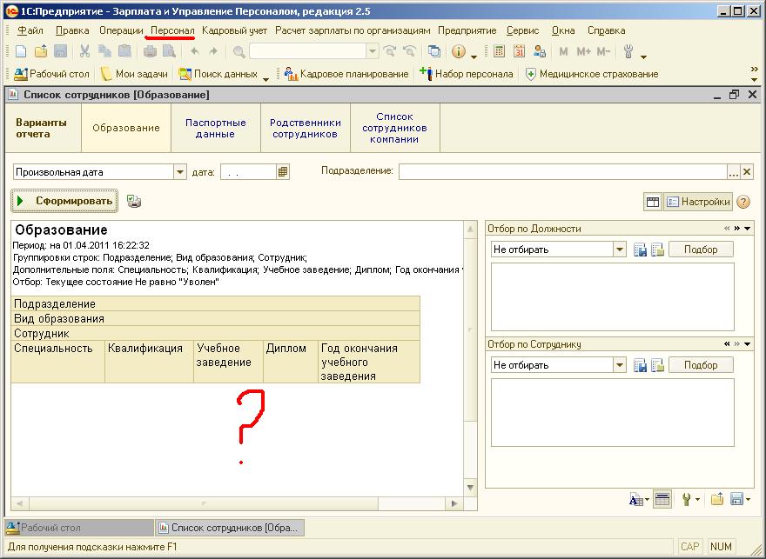
Task: Click Подбор in Отбор по Сотруднику
Action: [701, 365]
